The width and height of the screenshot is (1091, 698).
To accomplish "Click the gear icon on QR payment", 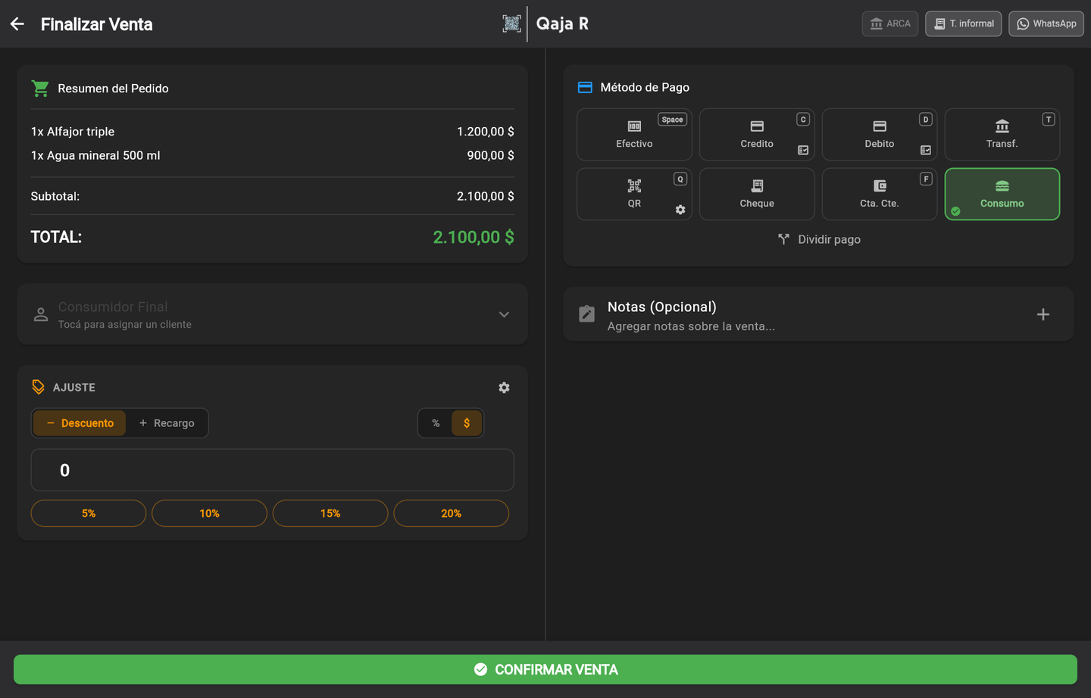I will tap(680, 210).
